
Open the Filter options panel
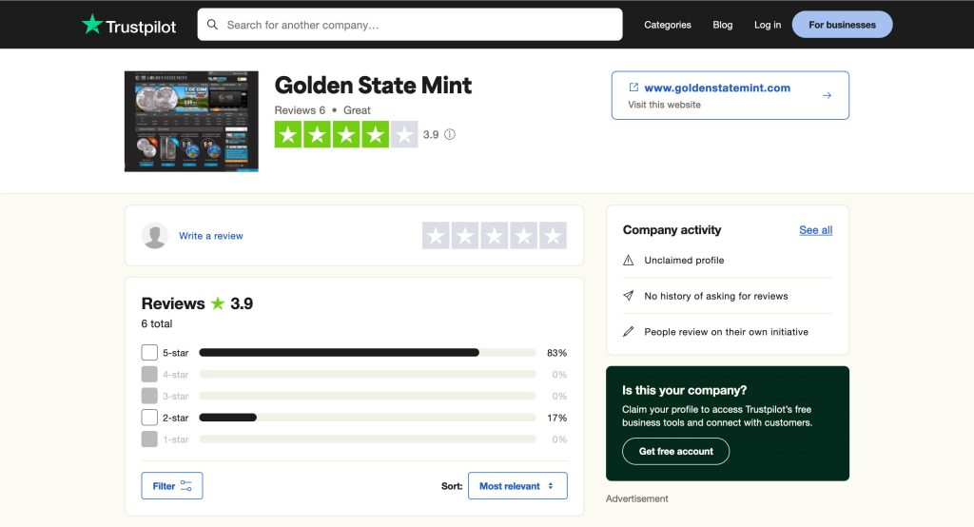(x=172, y=486)
